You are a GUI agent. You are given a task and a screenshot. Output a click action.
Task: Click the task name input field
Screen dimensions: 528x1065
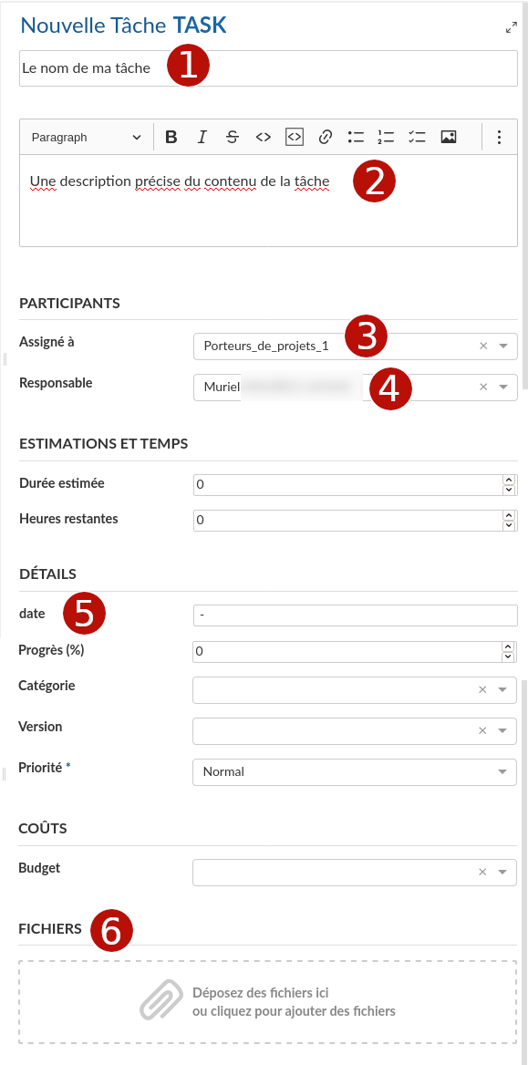[268, 67]
